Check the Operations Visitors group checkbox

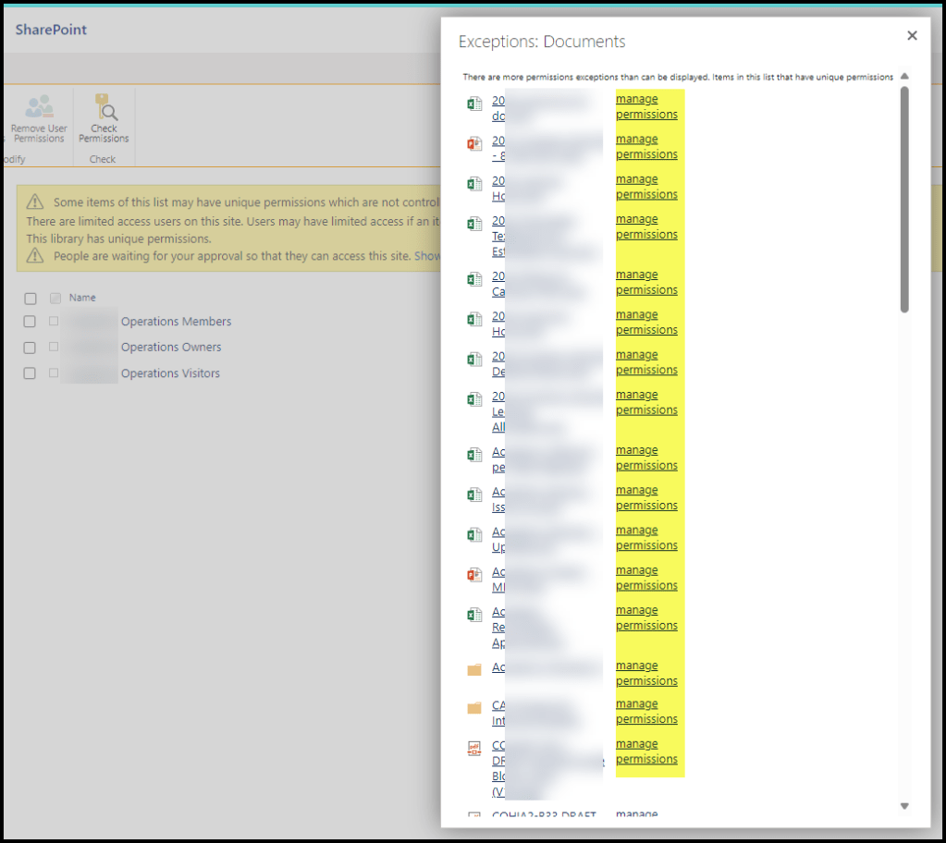click(x=30, y=373)
